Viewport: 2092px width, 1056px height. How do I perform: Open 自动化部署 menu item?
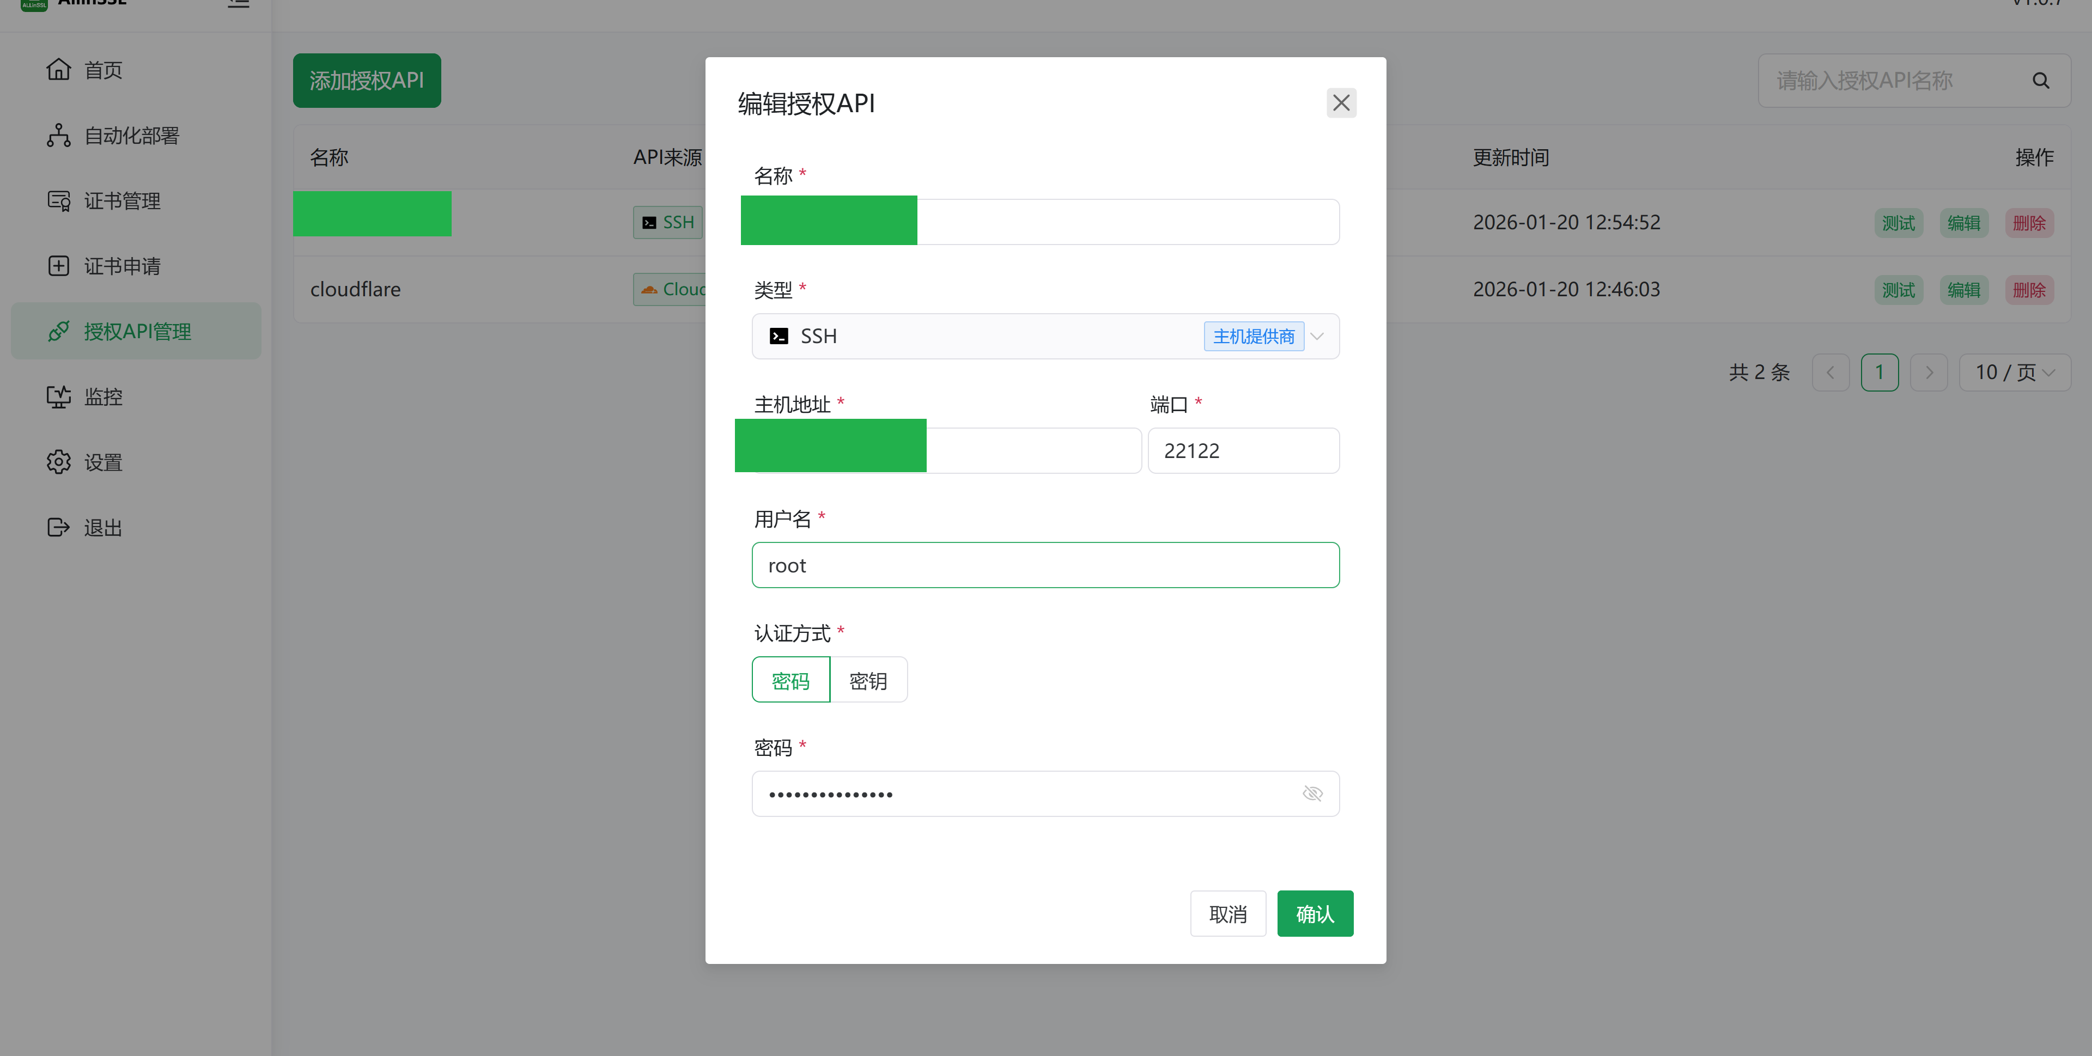pos(136,136)
